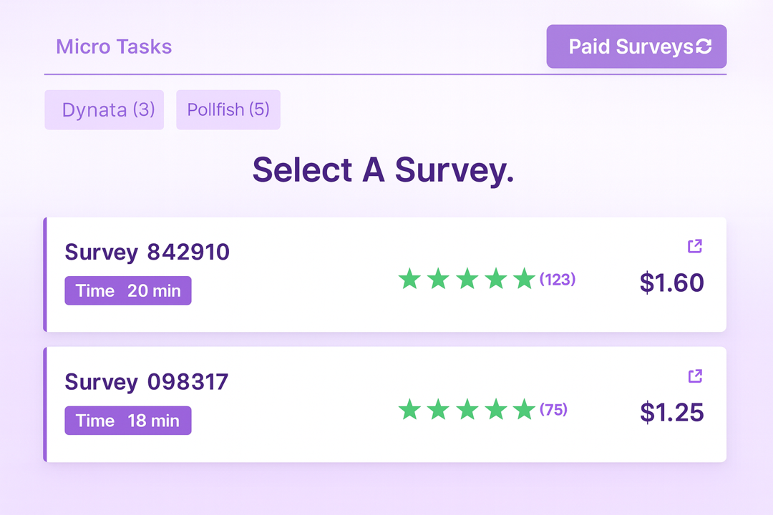Click the Time 20 min badge
The height and width of the screenshot is (515, 773).
coord(127,290)
